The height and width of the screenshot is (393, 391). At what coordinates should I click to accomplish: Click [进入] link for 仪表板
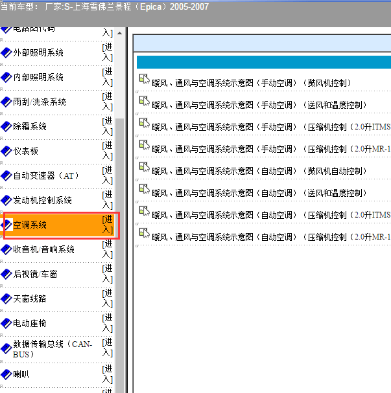(x=108, y=151)
